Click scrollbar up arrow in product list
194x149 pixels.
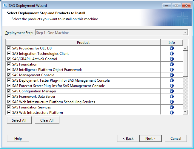(x=185, y=48)
